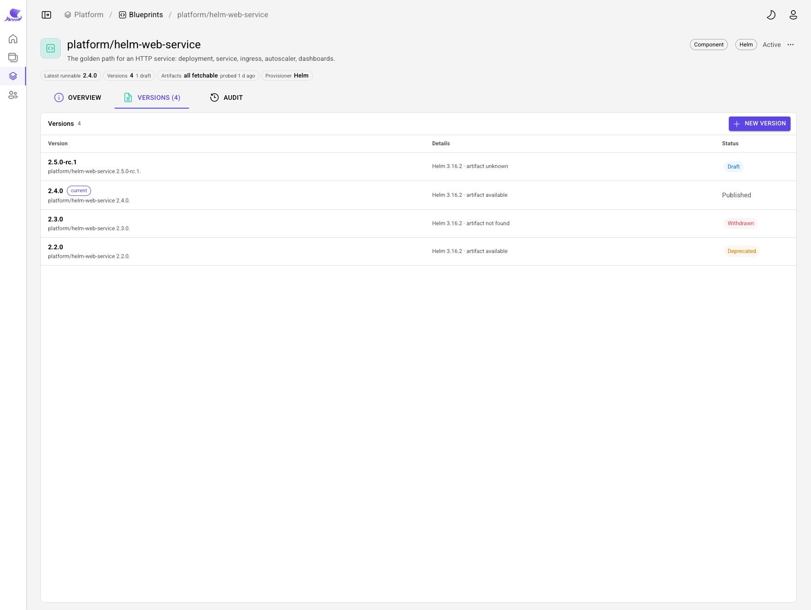Select the layers sidebar icon

click(13, 76)
